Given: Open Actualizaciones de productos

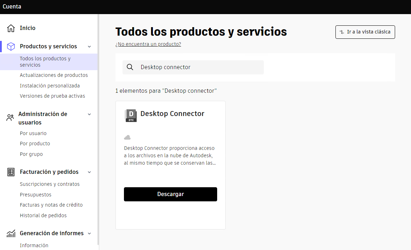Looking at the screenshot, I should coord(54,75).
